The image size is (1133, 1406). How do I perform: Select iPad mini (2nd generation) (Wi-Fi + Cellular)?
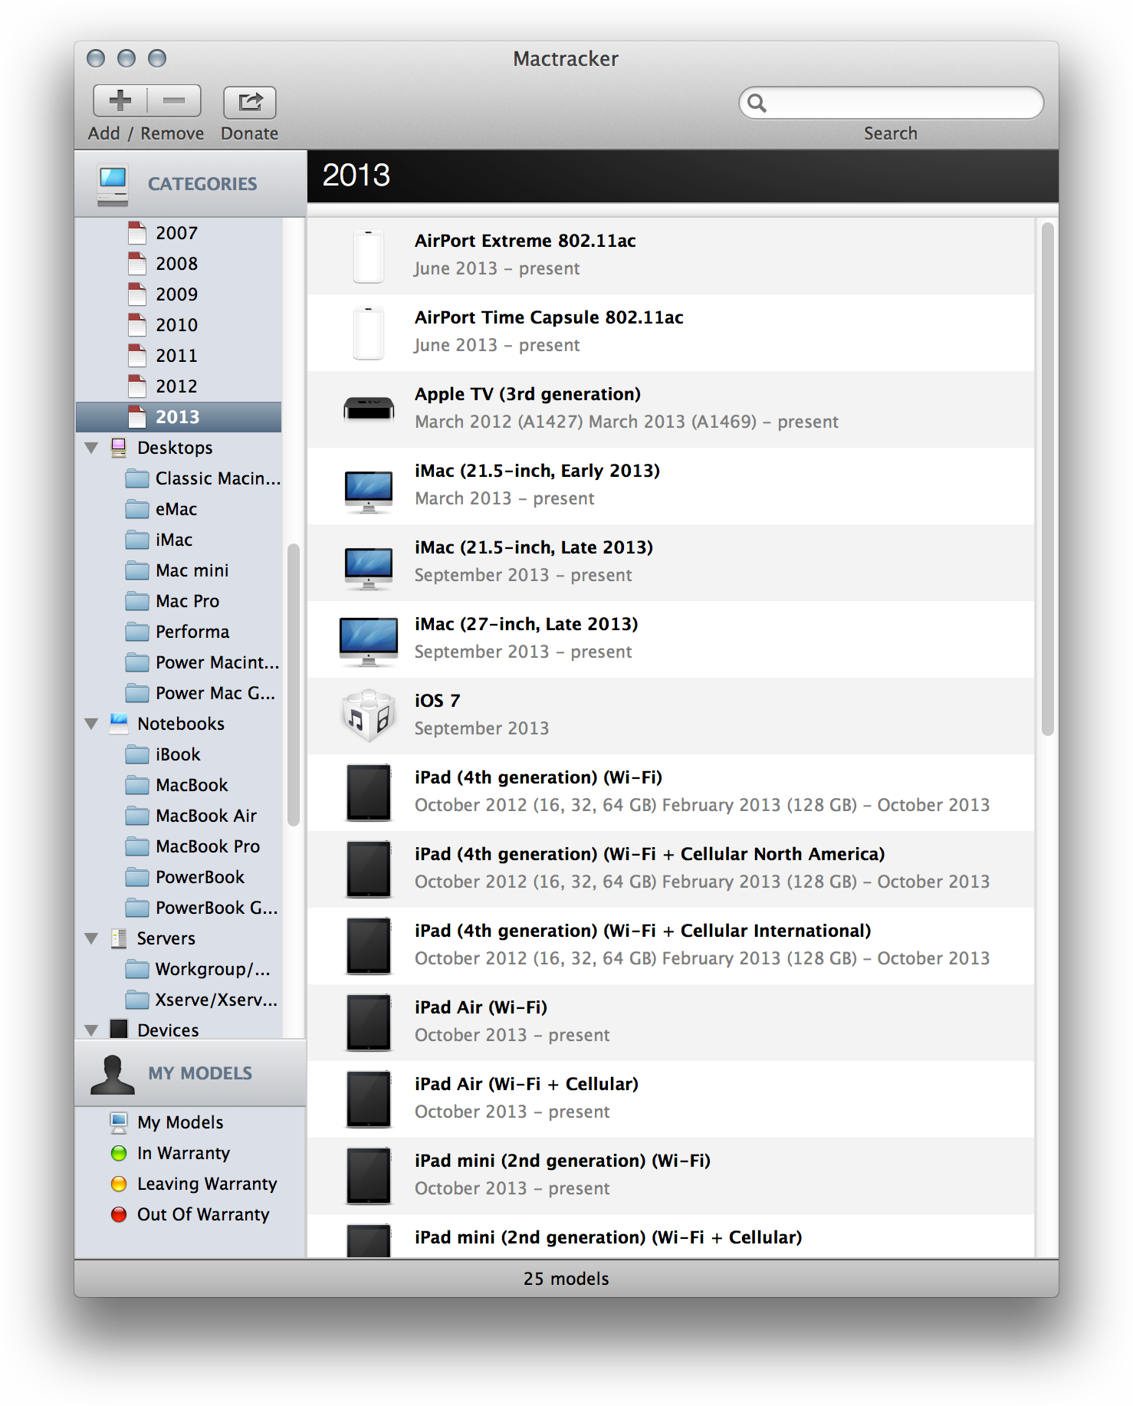click(x=671, y=1236)
